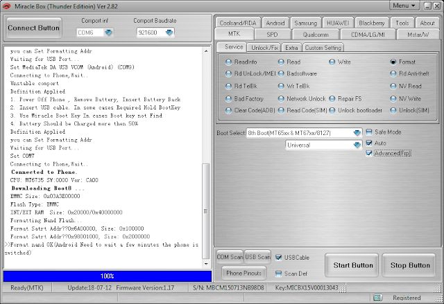Select the Clear Code(ADB) option

(228, 111)
